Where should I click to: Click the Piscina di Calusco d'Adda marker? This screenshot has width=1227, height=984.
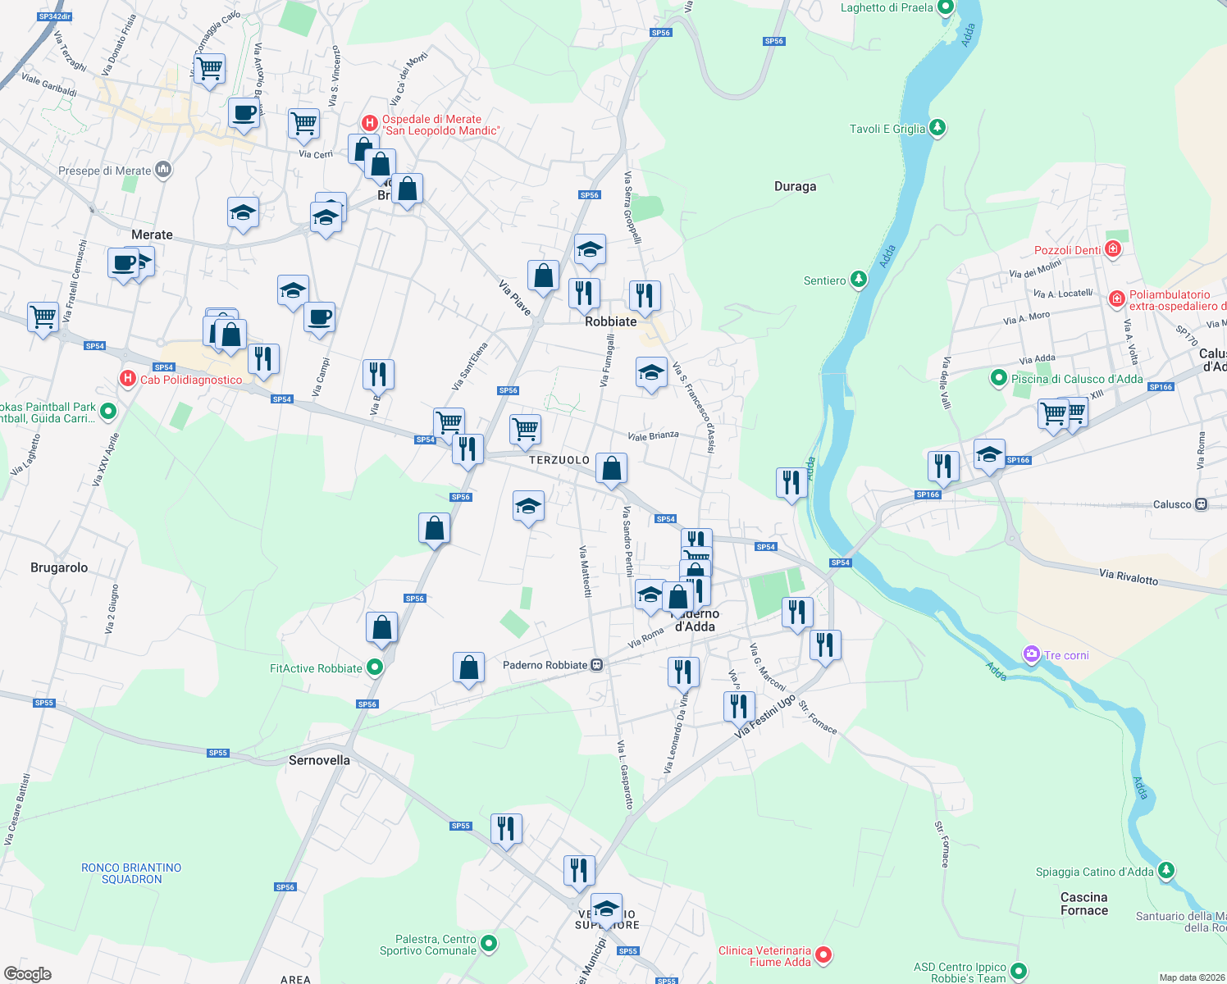999,380
